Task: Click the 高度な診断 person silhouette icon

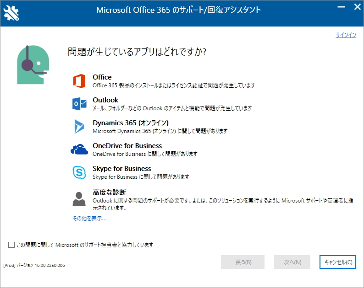Action: click(x=79, y=199)
